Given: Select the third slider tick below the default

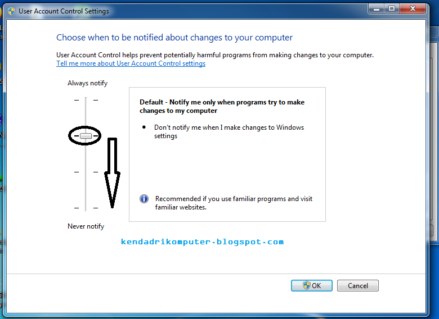Looking at the screenshot, I should [x=86, y=172].
